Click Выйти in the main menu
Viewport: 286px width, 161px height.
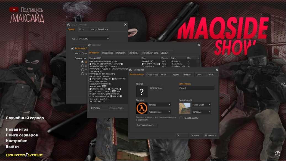pos(12,146)
